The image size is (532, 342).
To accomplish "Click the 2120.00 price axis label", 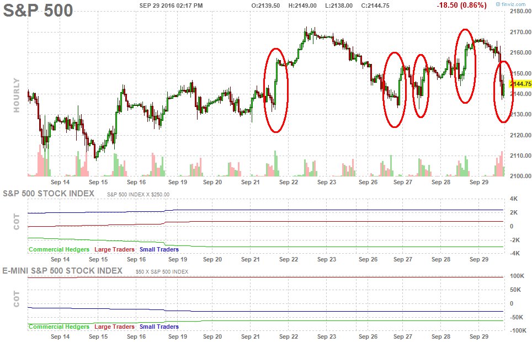I will pos(520,135).
